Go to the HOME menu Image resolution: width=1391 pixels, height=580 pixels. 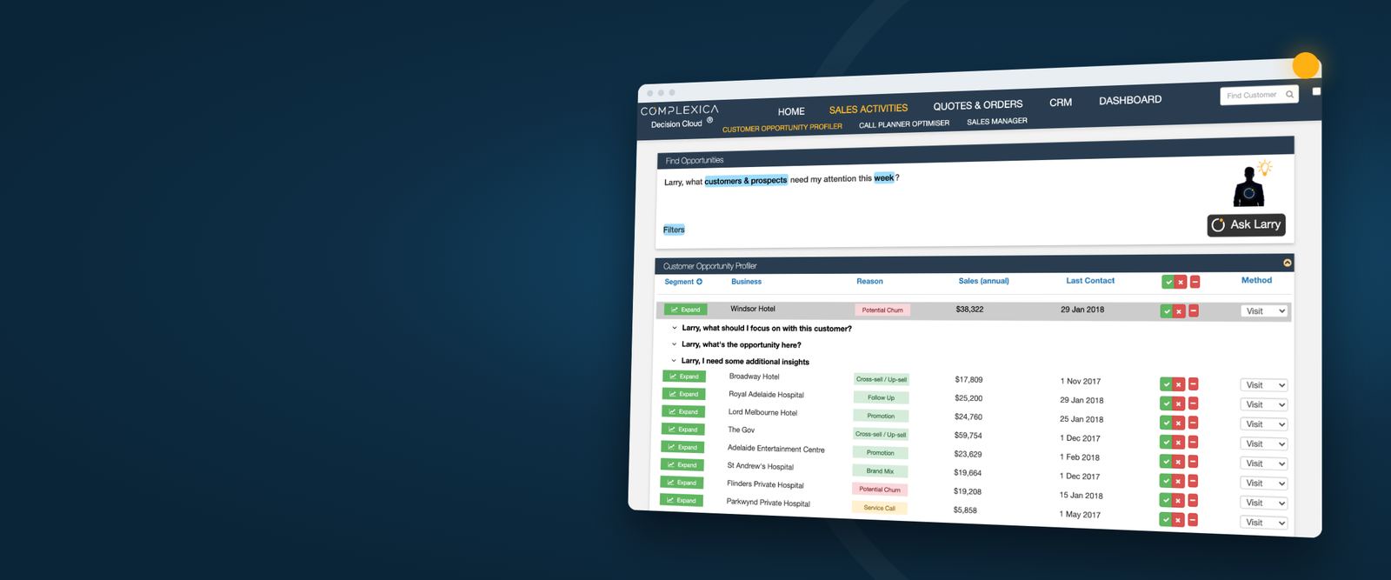click(x=791, y=111)
